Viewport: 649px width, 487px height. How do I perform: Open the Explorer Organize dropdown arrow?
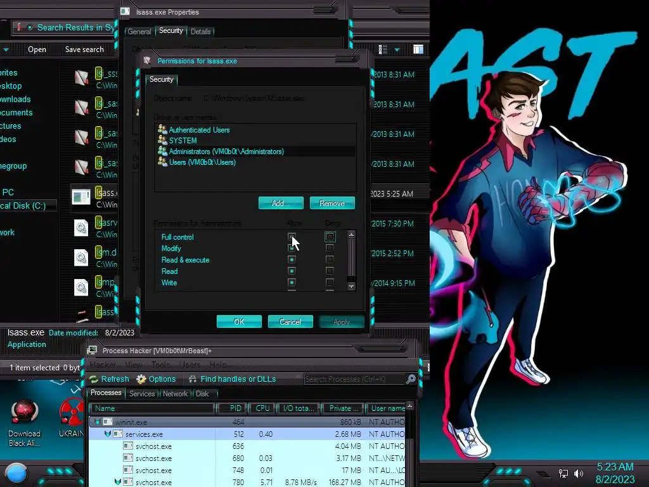point(6,50)
